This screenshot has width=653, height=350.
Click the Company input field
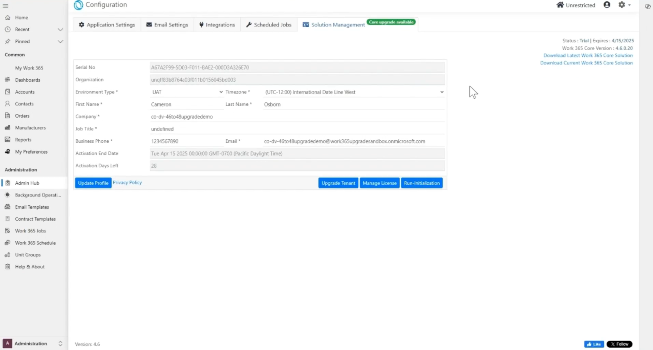pyautogui.click(x=297, y=117)
